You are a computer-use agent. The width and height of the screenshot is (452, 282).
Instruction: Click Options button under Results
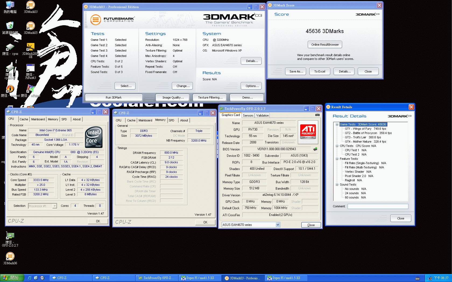pos(251,86)
